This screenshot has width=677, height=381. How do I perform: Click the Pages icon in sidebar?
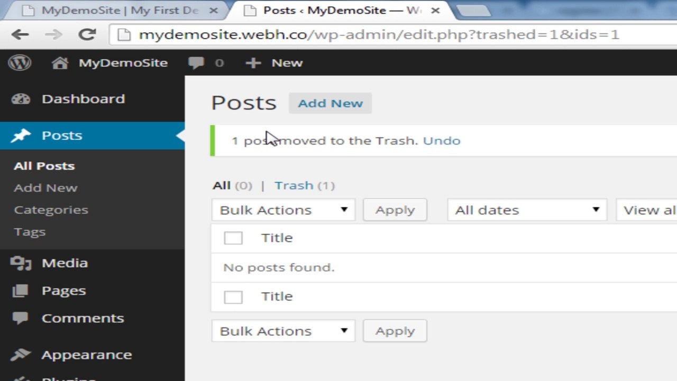pyautogui.click(x=21, y=291)
